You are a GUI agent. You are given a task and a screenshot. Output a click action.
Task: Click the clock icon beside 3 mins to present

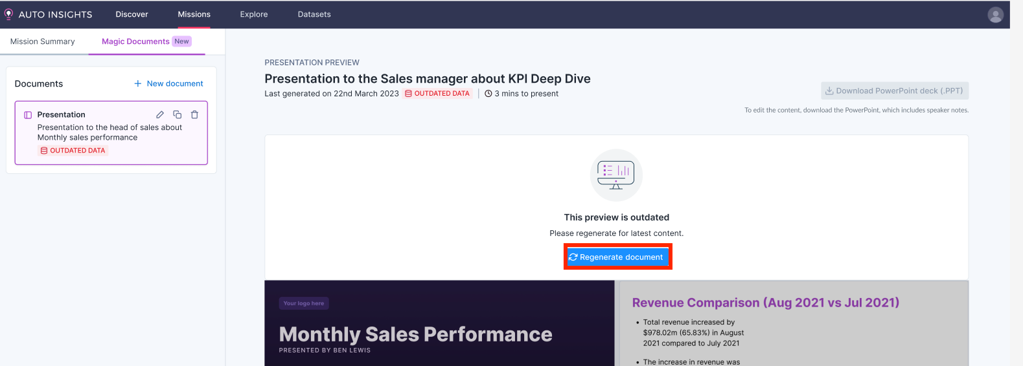(489, 94)
